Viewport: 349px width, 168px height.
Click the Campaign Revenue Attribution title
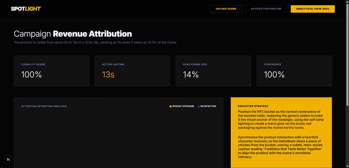[73, 34]
